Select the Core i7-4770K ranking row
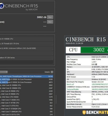The width and height of the screenshot is (108, 116). click(27, 103)
